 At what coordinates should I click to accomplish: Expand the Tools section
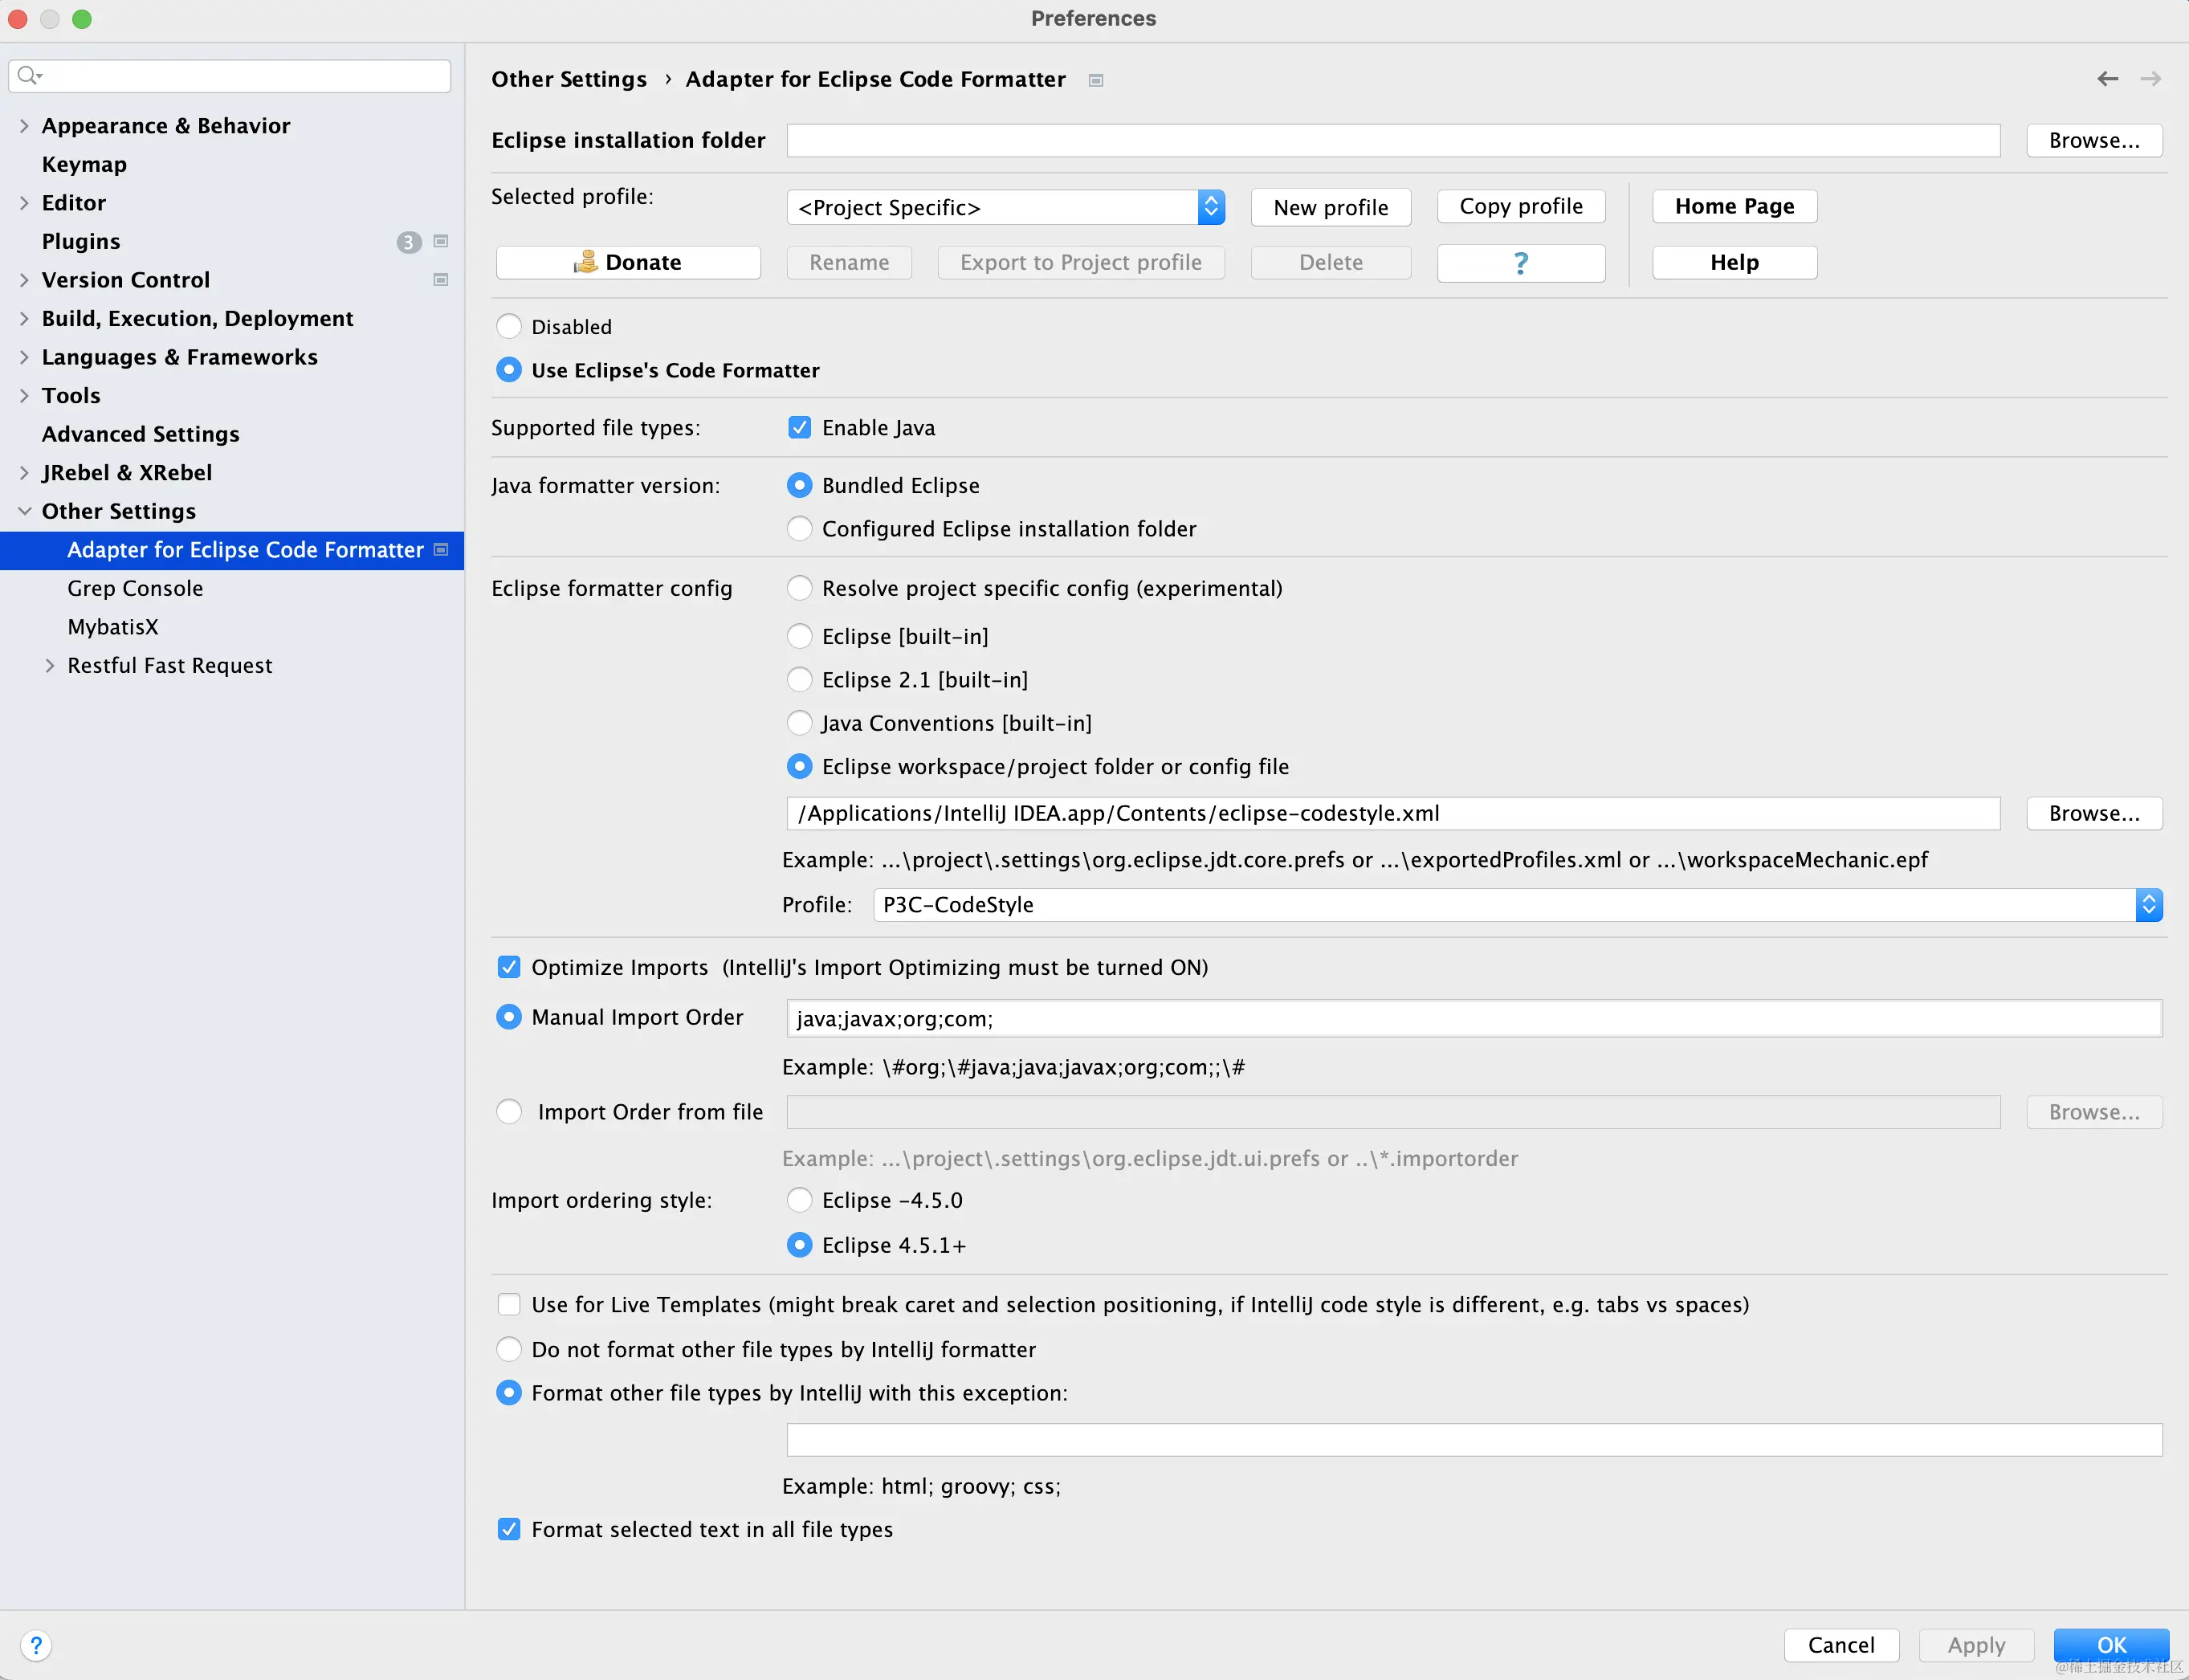[24, 396]
